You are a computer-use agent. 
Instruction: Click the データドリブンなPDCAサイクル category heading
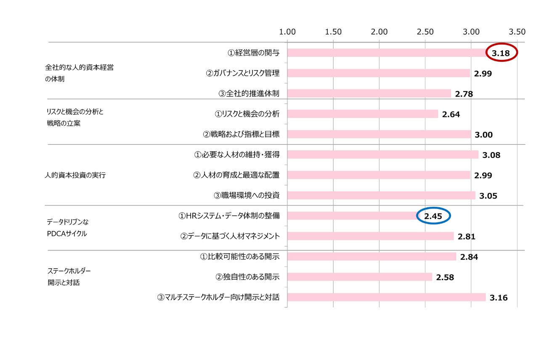click(67, 227)
